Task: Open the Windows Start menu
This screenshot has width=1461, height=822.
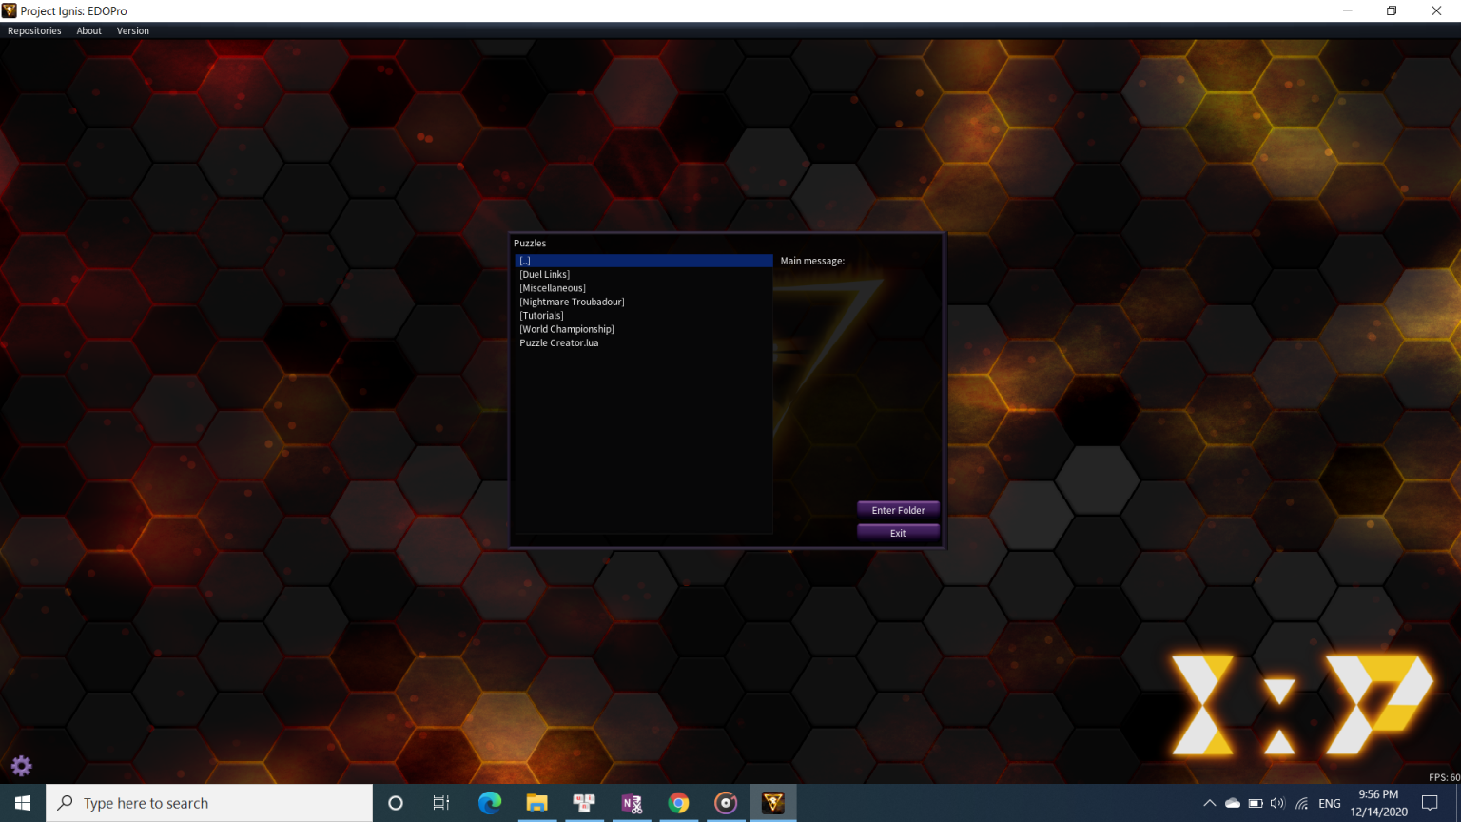Action: tap(23, 803)
